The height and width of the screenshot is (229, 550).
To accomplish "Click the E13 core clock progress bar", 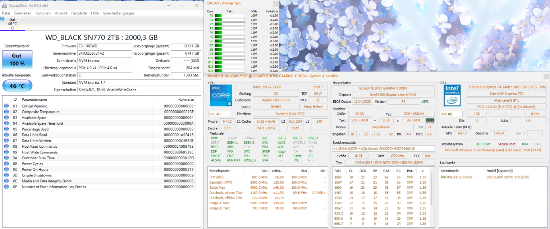I will click(229, 71).
